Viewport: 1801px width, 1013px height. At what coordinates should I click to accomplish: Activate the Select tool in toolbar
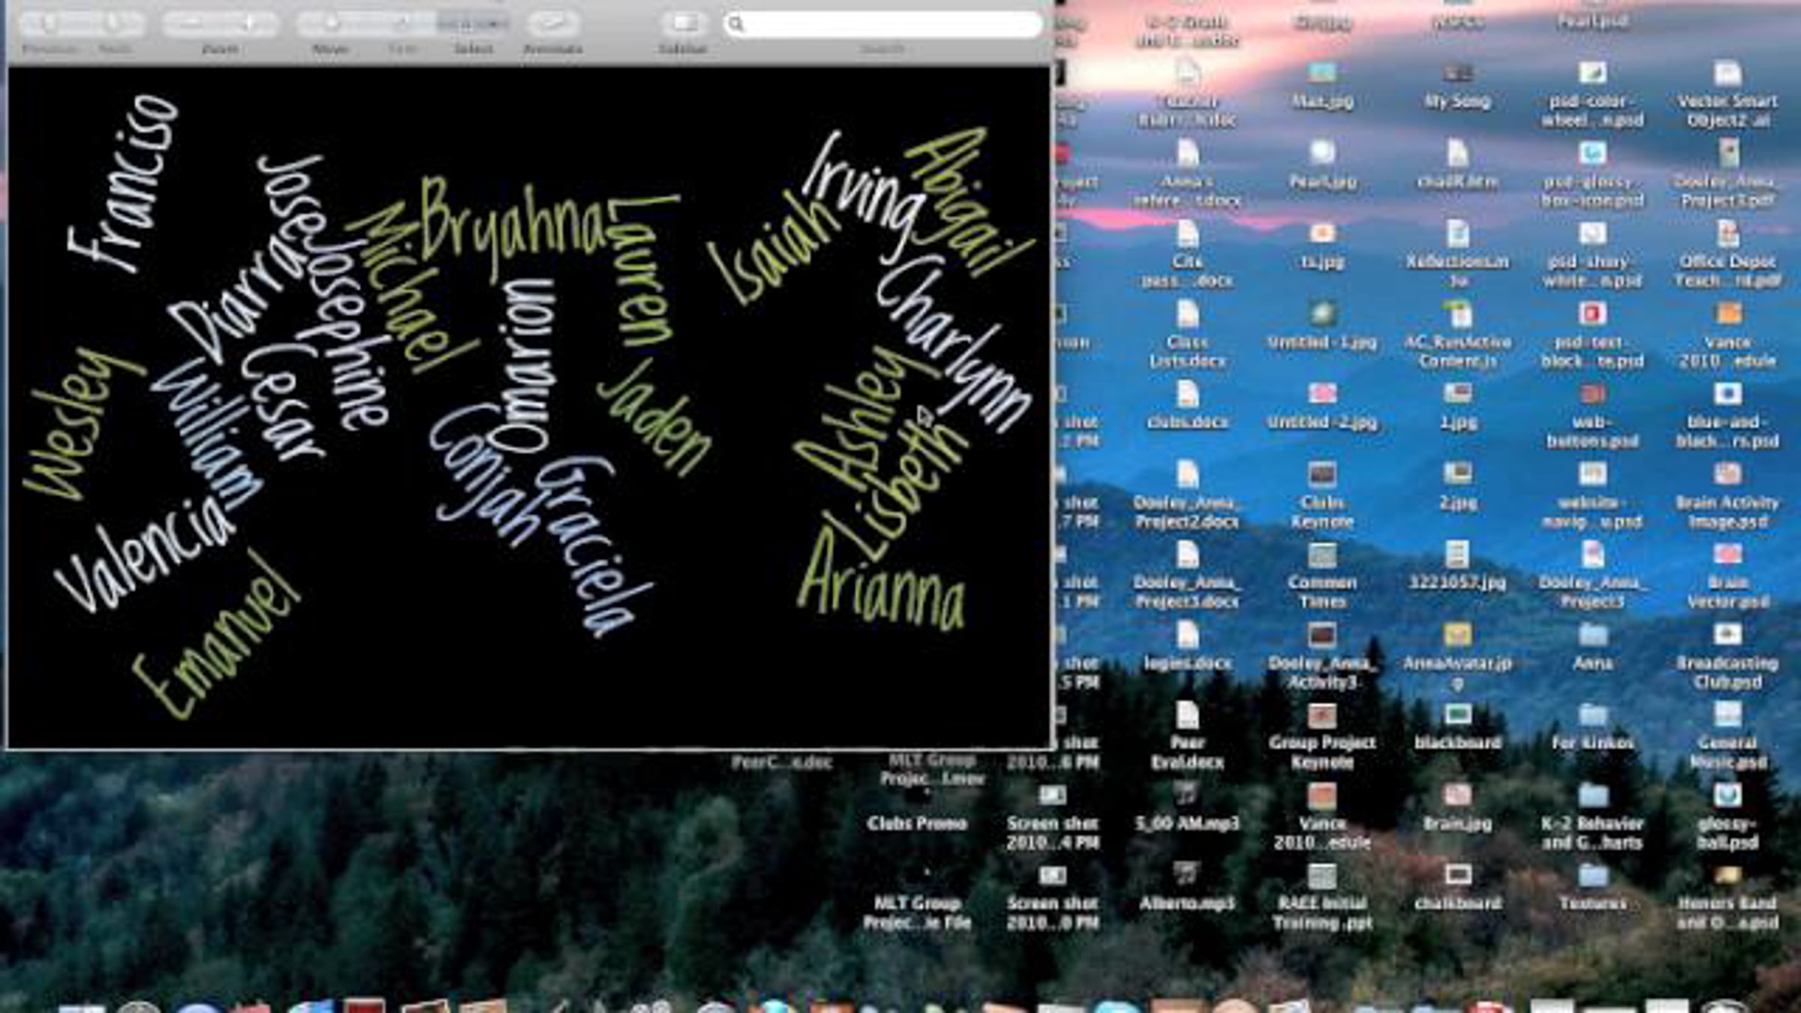coord(464,24)
